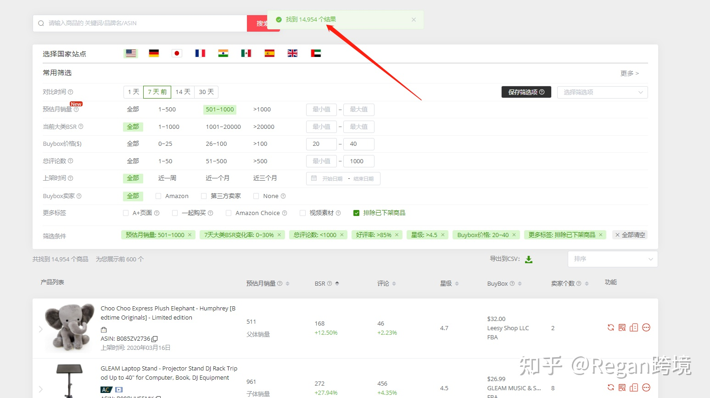Uncheck the 排除已下架商品 checkbox
The image size is (710, 398).
click(x=356, y=213)
